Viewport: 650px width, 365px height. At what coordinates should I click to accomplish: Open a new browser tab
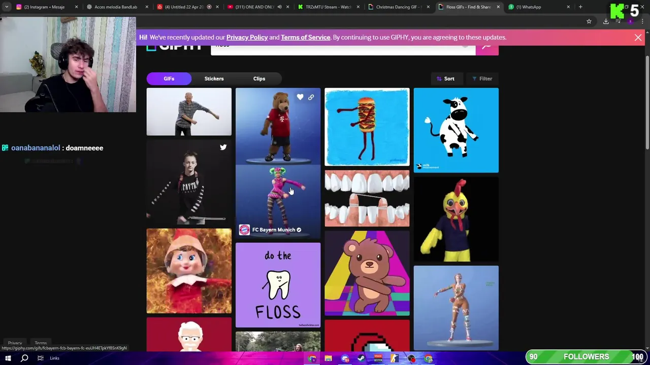[x=580, y=7]
